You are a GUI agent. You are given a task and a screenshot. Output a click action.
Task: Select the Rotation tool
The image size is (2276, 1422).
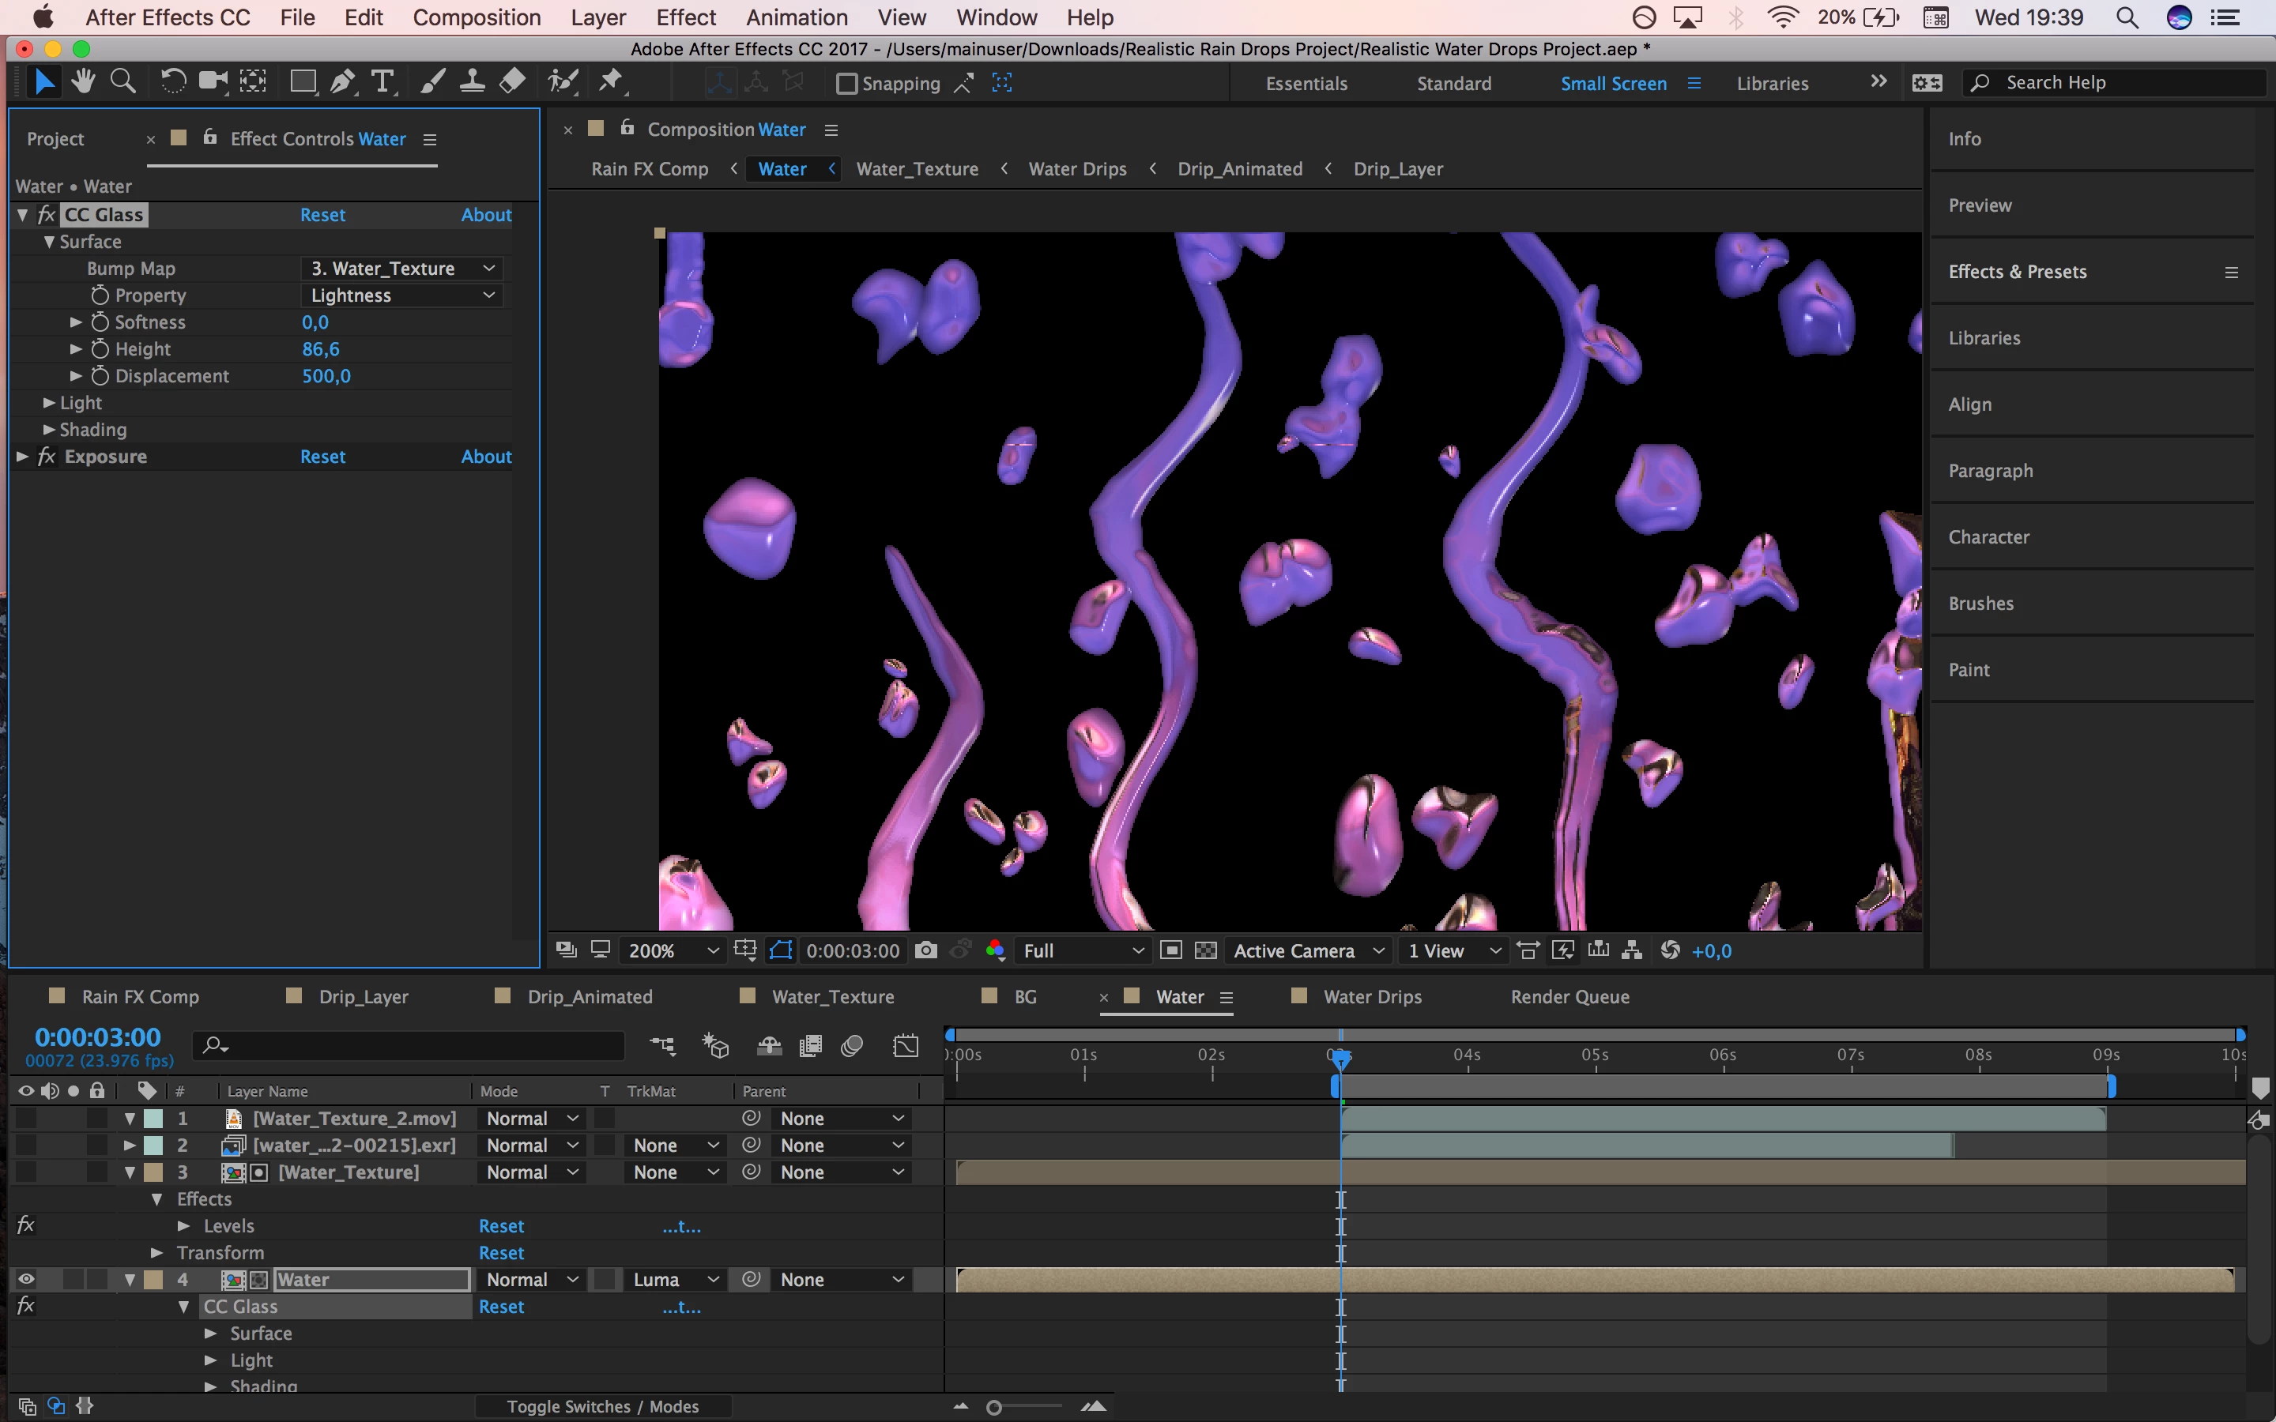click(172, 83)
